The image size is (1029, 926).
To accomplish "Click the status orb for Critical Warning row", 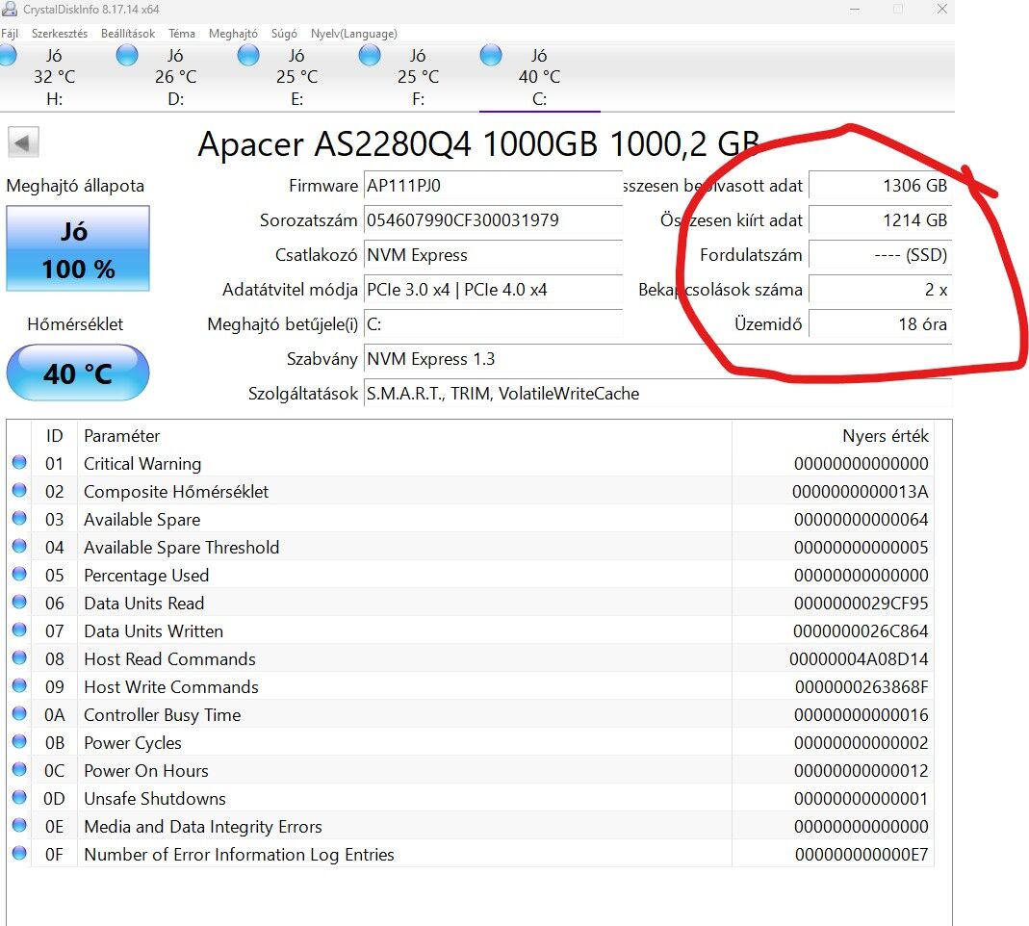I will point(19,462).
